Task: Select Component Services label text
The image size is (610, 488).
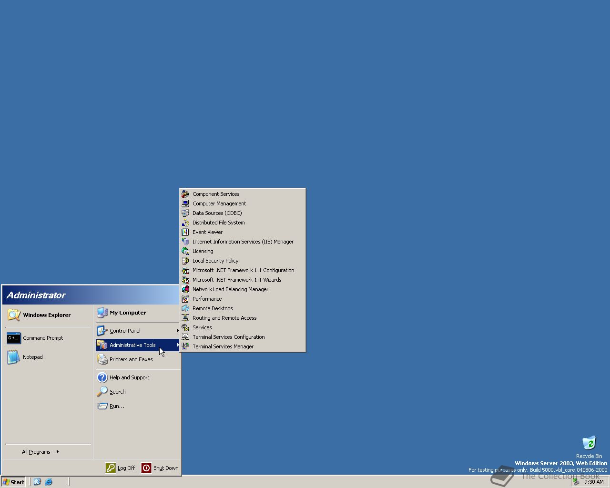Action: point(216,194)
